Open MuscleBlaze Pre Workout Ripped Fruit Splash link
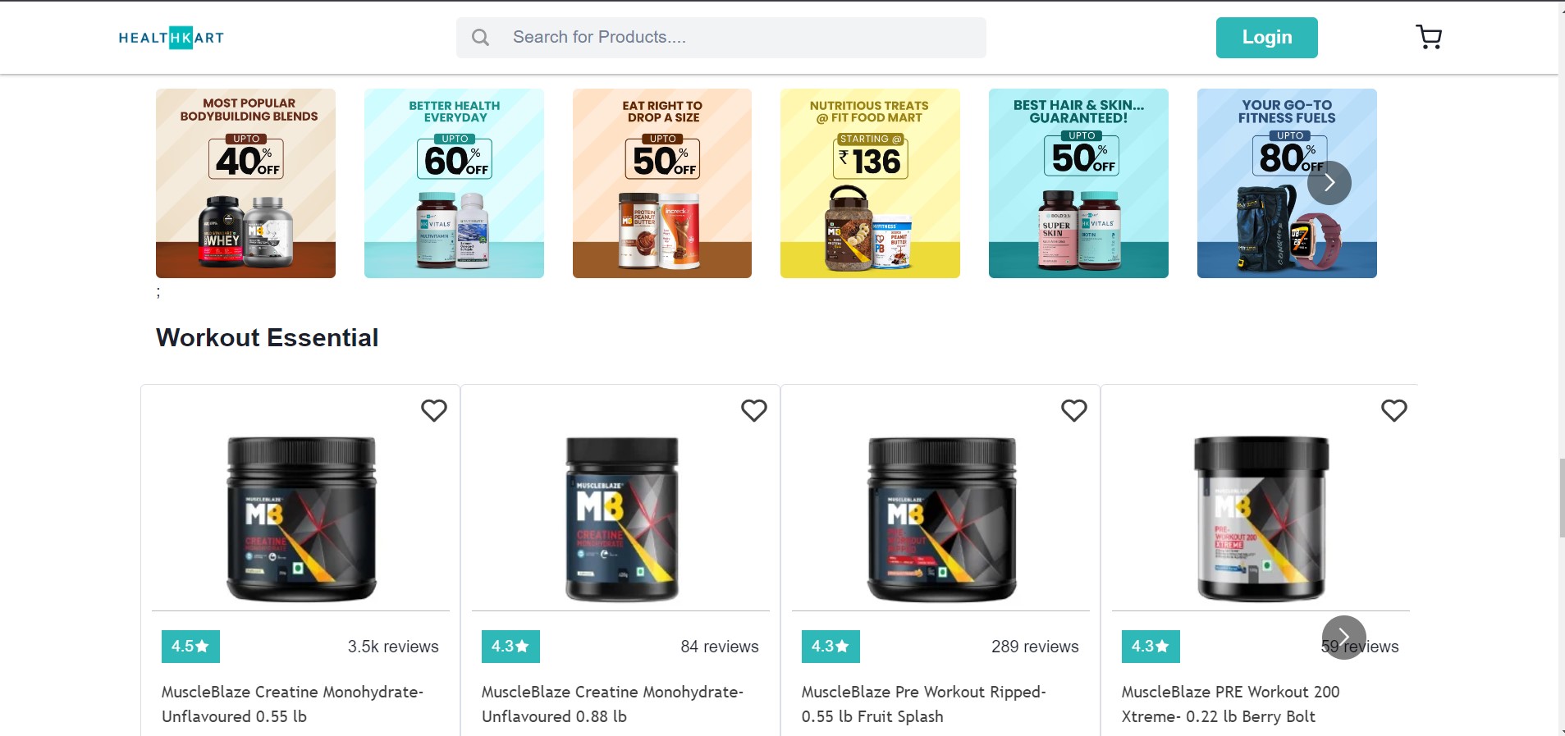Viewport: 1565px width, 736px height. point(923,704)
